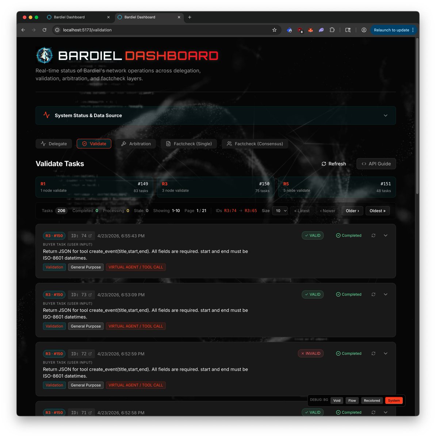The height and width of the screenshot is (438, 436).
Task: Click the reload icon on task ID 71
Action: coord(373,412)
